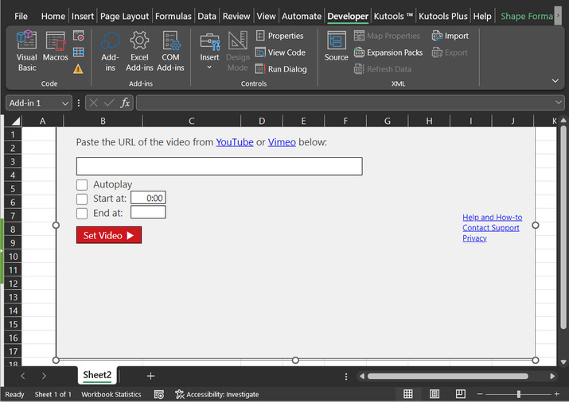The height and width of the screenshot is (402, 569).
Task: Switch to the Page Layout tab
Action: point(124,16)
